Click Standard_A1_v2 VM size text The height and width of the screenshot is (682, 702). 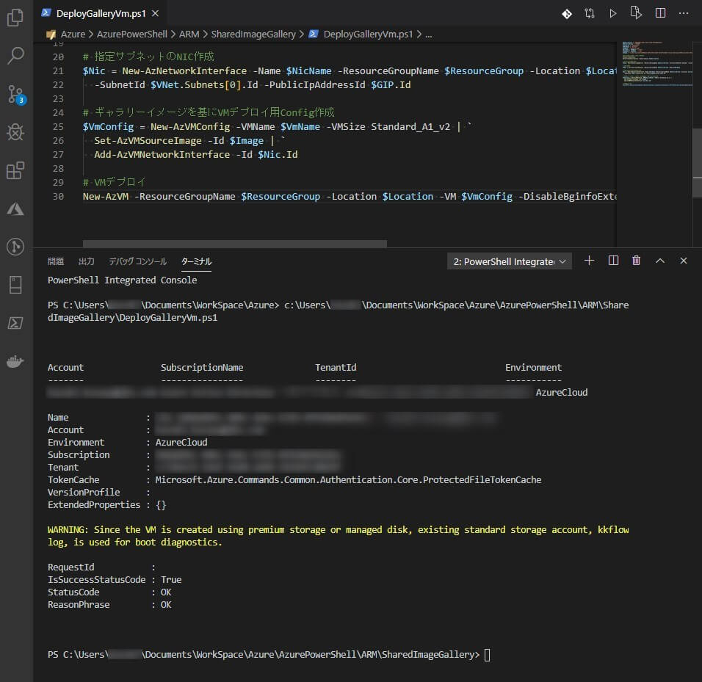(410, 127)
